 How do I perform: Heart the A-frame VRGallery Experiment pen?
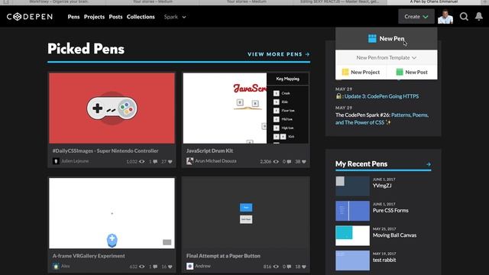click(x=170, y=267)
